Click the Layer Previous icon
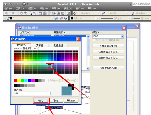 coord(61,18)
